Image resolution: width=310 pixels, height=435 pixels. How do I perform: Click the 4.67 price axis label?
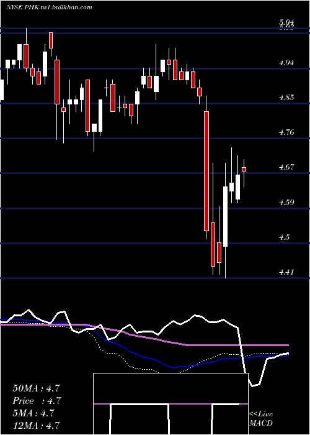click(x=286, y=167)
